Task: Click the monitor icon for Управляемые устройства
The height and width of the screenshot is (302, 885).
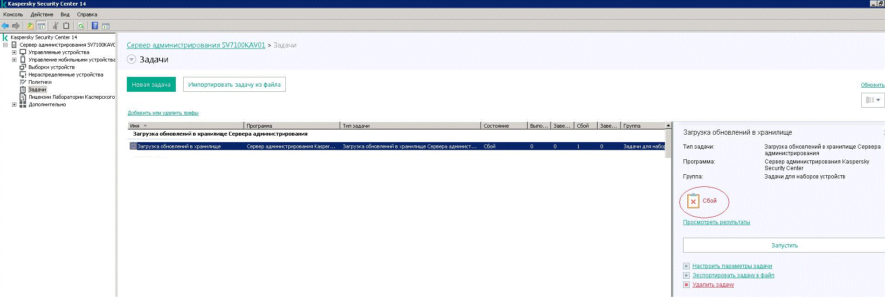Action: click(x=23, y=52)
